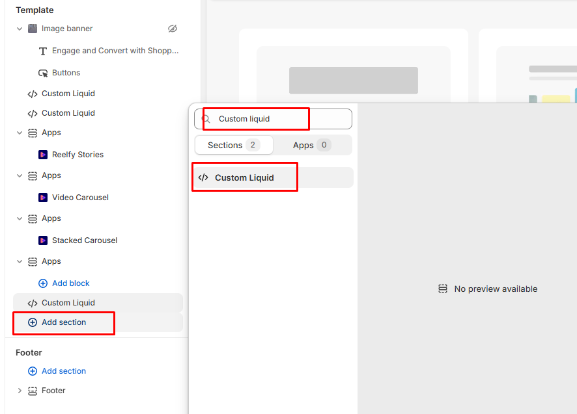The height and width of the screenshot is (414, 577).
Task: Select the highlighted Custom Liquid section in Template
Action: [98, 303]
